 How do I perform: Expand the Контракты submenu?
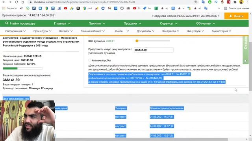point(170,31)
